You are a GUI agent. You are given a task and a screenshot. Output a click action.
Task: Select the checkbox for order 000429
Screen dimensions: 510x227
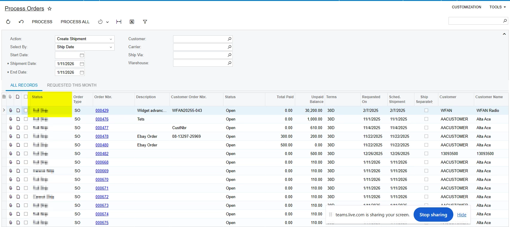click(x=26, y=110)
